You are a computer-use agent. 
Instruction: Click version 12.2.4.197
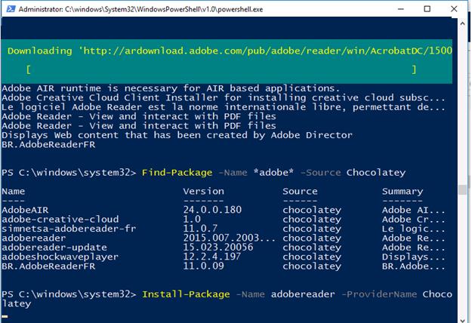212,257
